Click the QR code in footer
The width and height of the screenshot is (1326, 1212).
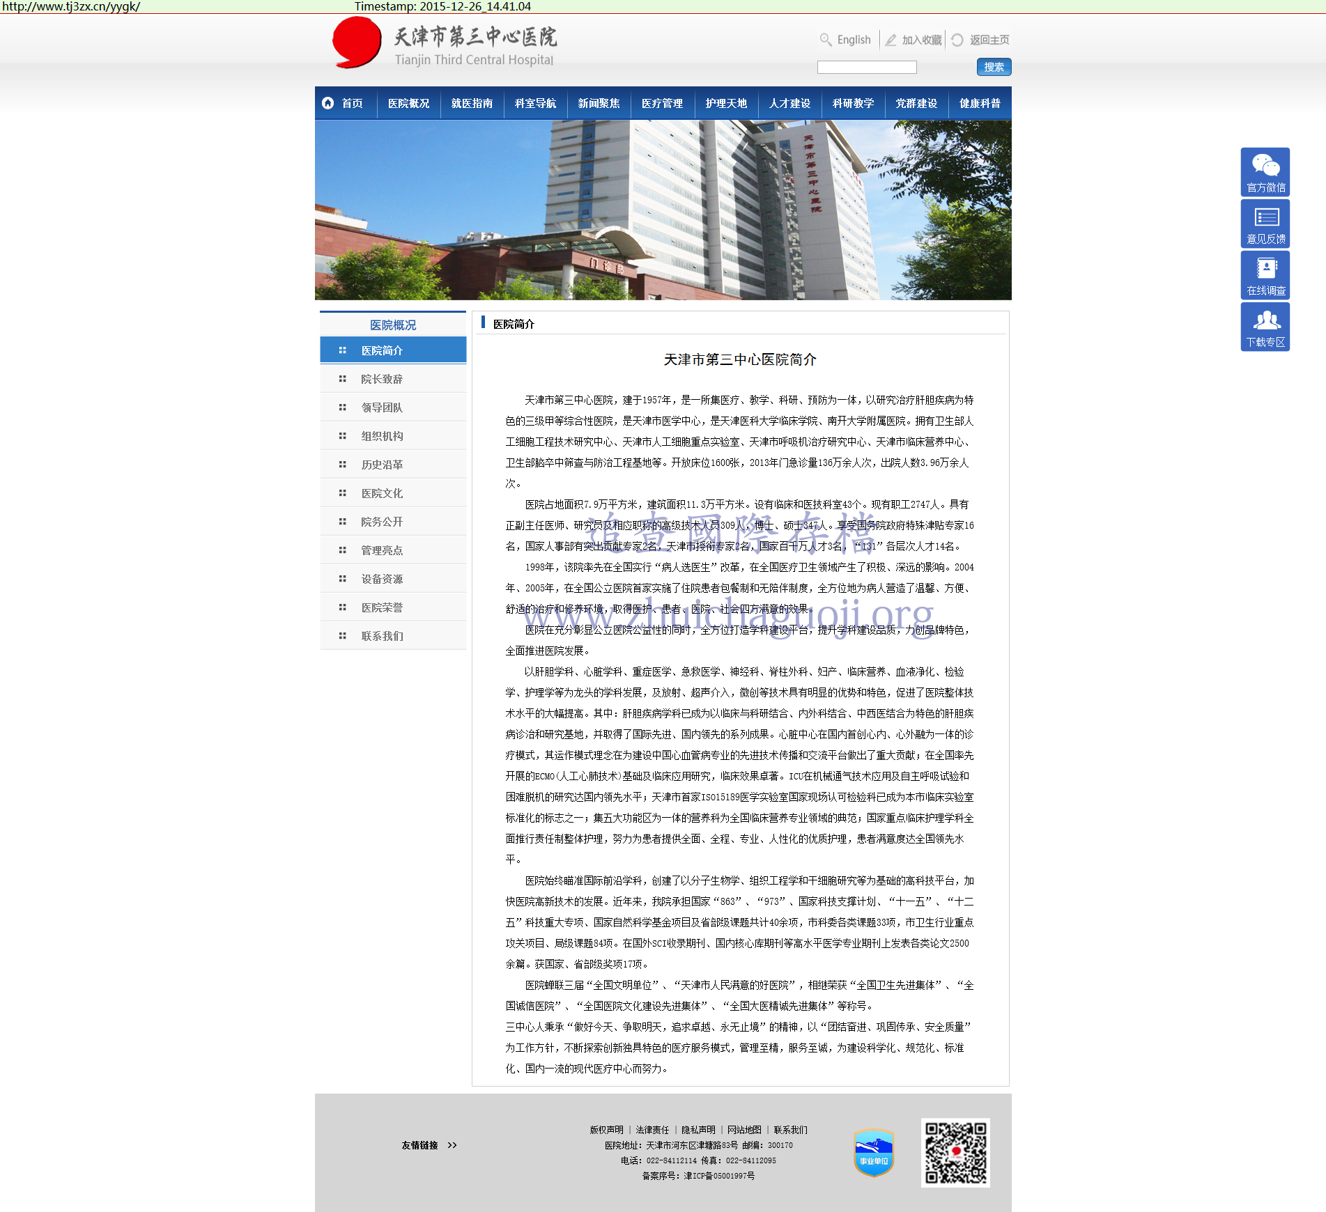coord(955,1152)
